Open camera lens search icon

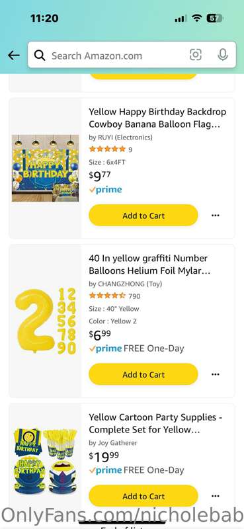click(196, 55)
